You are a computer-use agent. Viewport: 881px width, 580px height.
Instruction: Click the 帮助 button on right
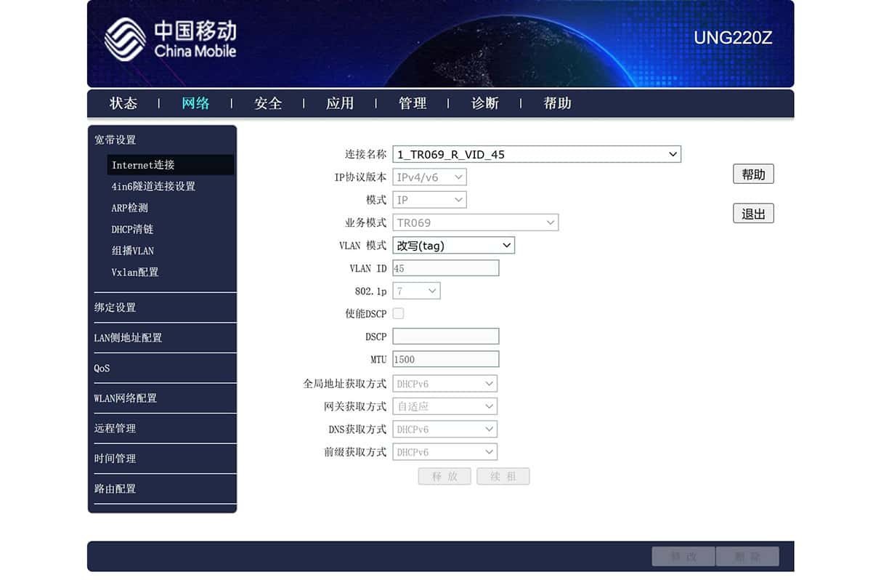pyautogui.click(x=753, y=174)
